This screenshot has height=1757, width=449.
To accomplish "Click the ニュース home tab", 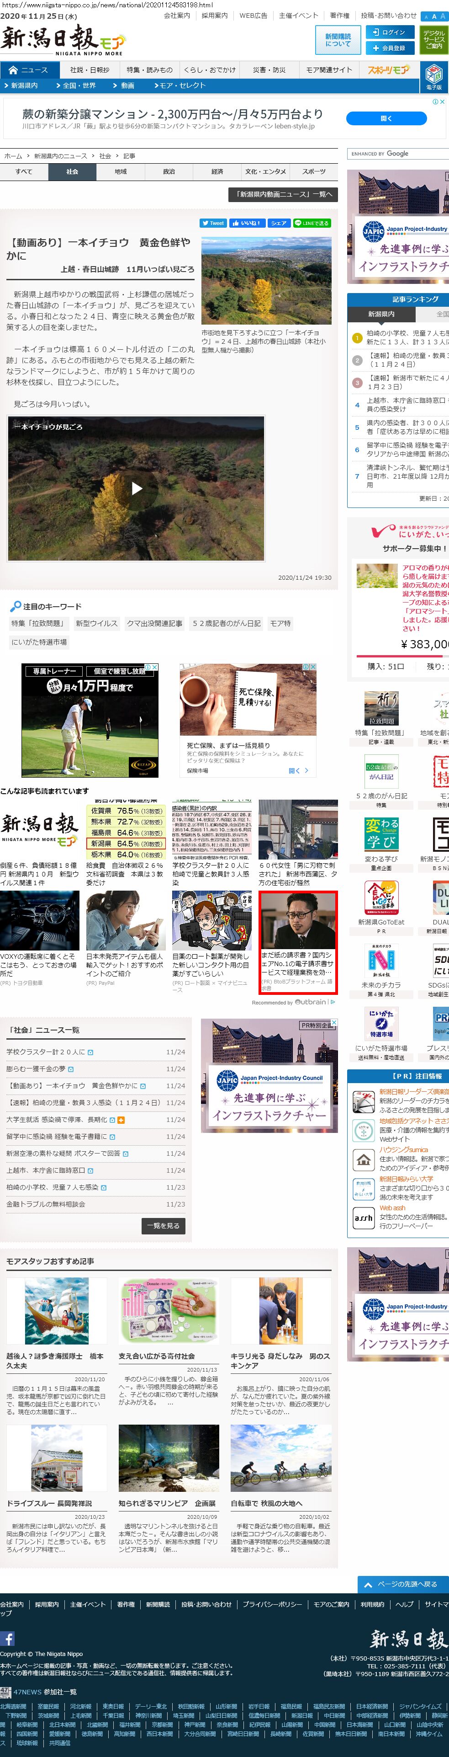I will (x=29, y=70).
